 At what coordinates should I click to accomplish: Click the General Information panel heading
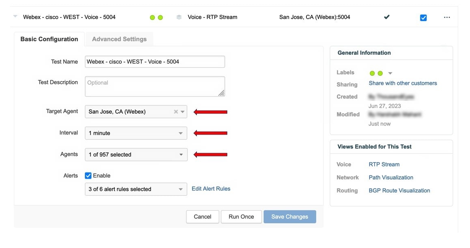364,53
